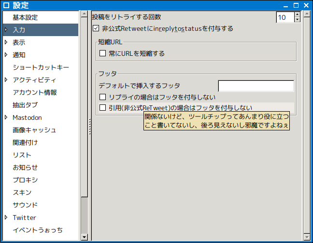Close the 設定 window

pos(306,5)
